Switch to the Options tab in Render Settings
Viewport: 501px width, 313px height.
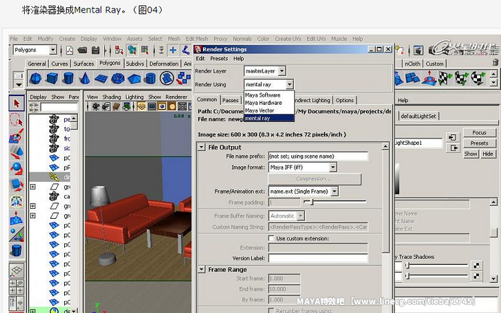(x=345, y=100)
